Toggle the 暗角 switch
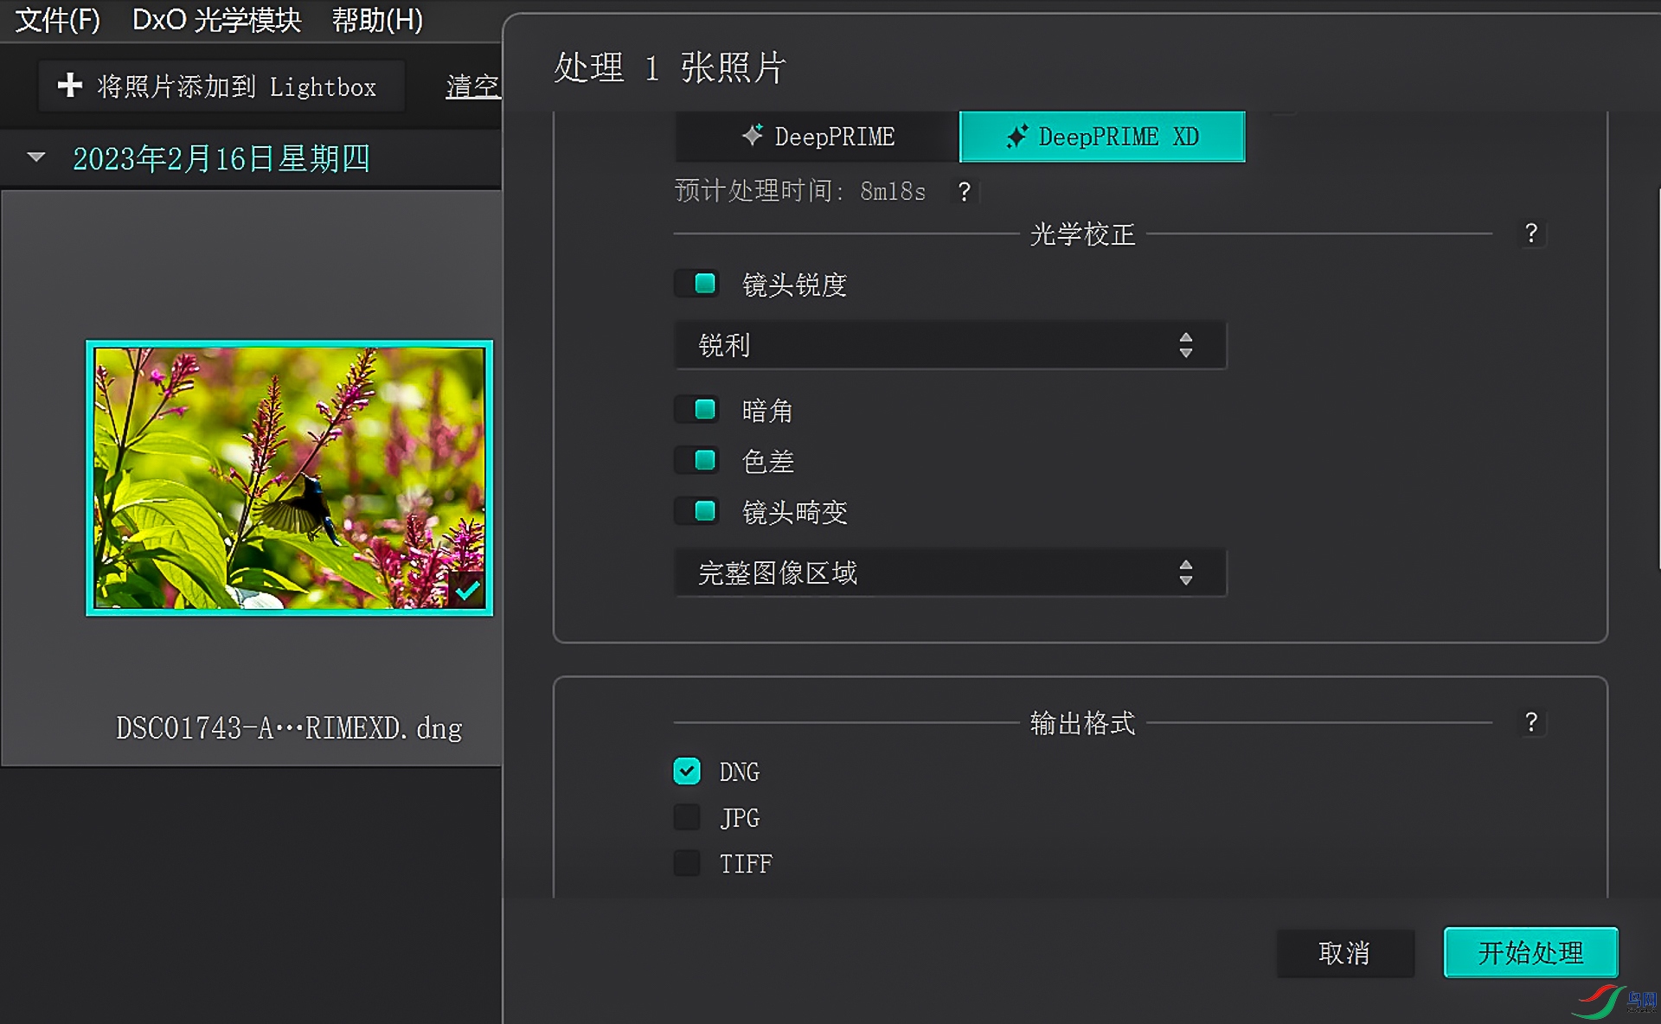1661x1024 pixels. click(697, 409)
